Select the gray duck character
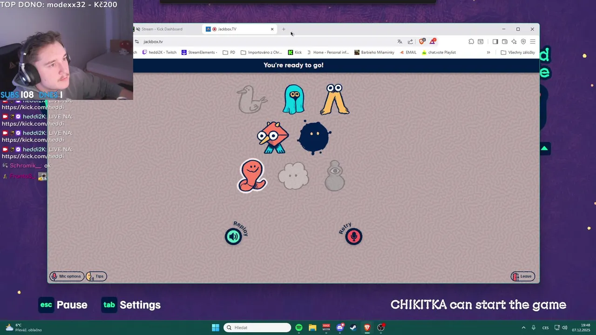 tap(252, 99)
